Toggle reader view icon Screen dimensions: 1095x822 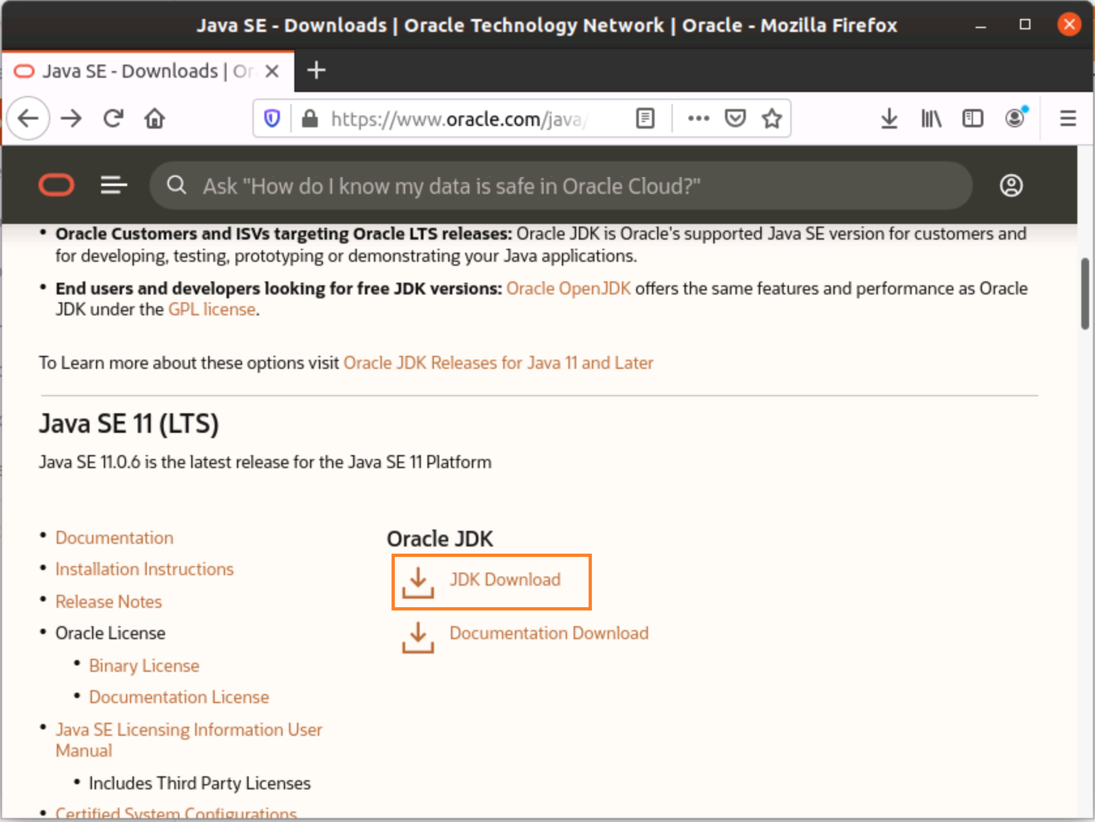(x=645, y=118)
